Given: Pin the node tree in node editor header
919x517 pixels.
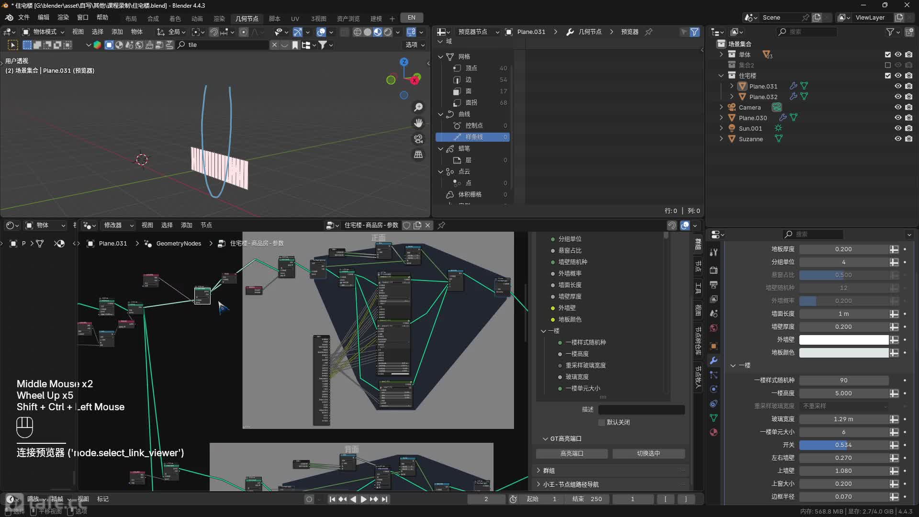Looking at the screenshot, I should point(441,225).
